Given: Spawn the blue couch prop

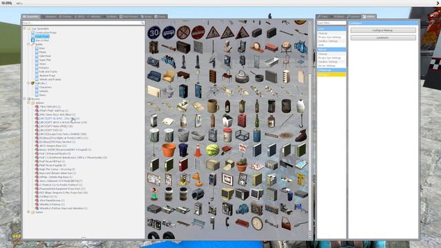Looking at the screenshot, I should click(x=154, y=76).
